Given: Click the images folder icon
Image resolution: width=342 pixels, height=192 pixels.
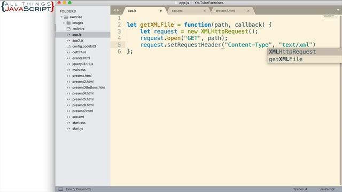Looking at the screenshot, I should [x=69, y=23].
